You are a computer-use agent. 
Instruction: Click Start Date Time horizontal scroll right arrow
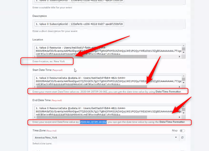click(x=179, y=87)
